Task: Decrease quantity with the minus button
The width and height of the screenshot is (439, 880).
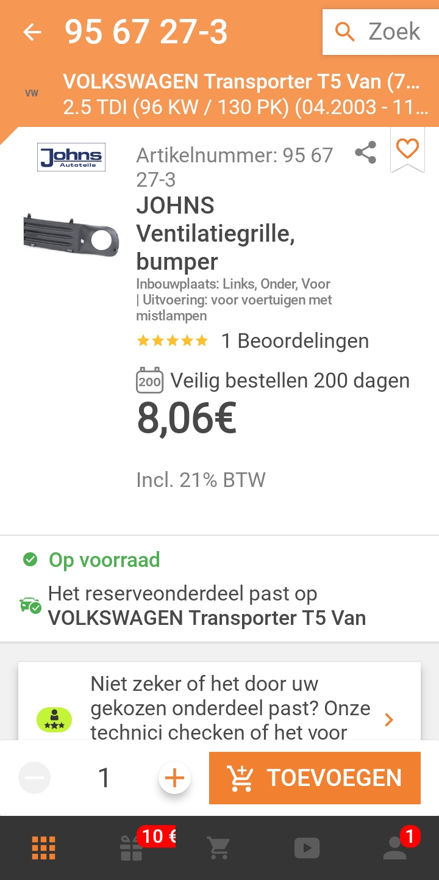Action: click(x=35, y=778)
